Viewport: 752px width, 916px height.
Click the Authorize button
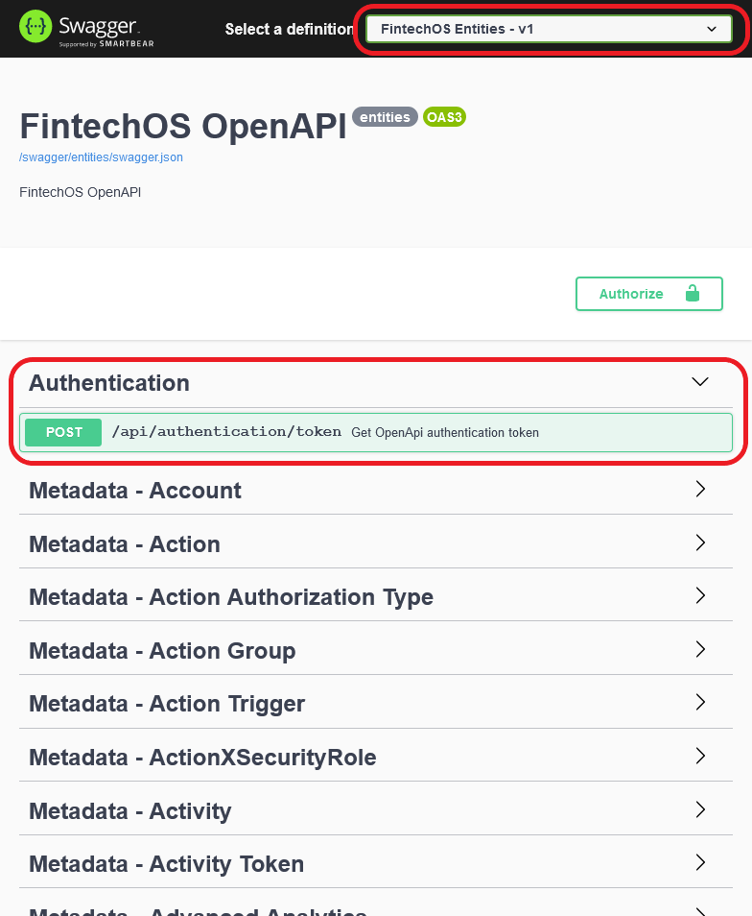click(x=630, y=294)
